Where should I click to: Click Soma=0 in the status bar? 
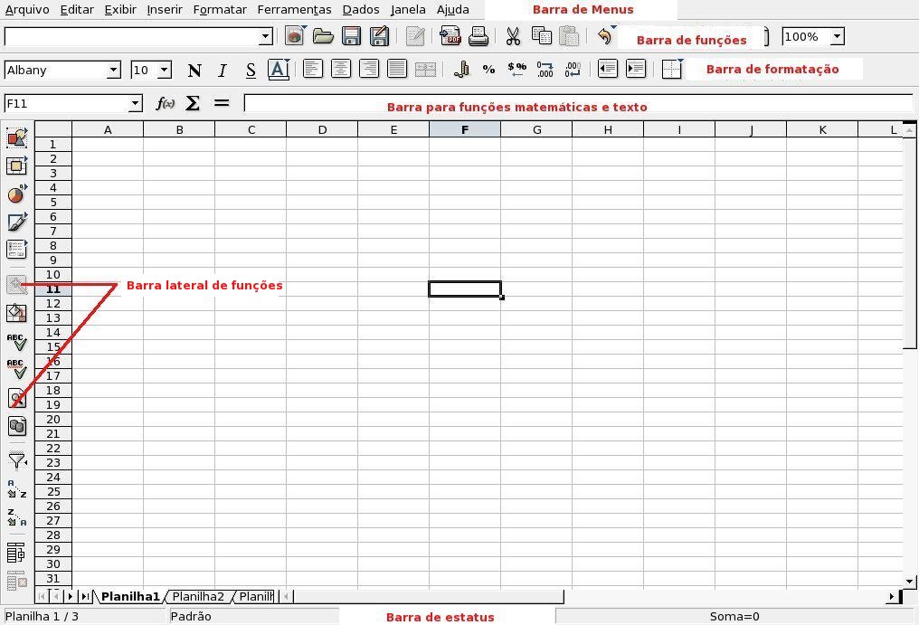tap(734, 616)
